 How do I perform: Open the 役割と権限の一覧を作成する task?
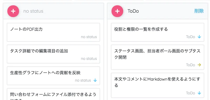[x=157, y=32]
